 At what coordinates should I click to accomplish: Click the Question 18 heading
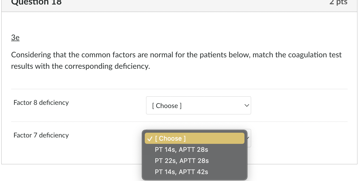pos(36,3)
